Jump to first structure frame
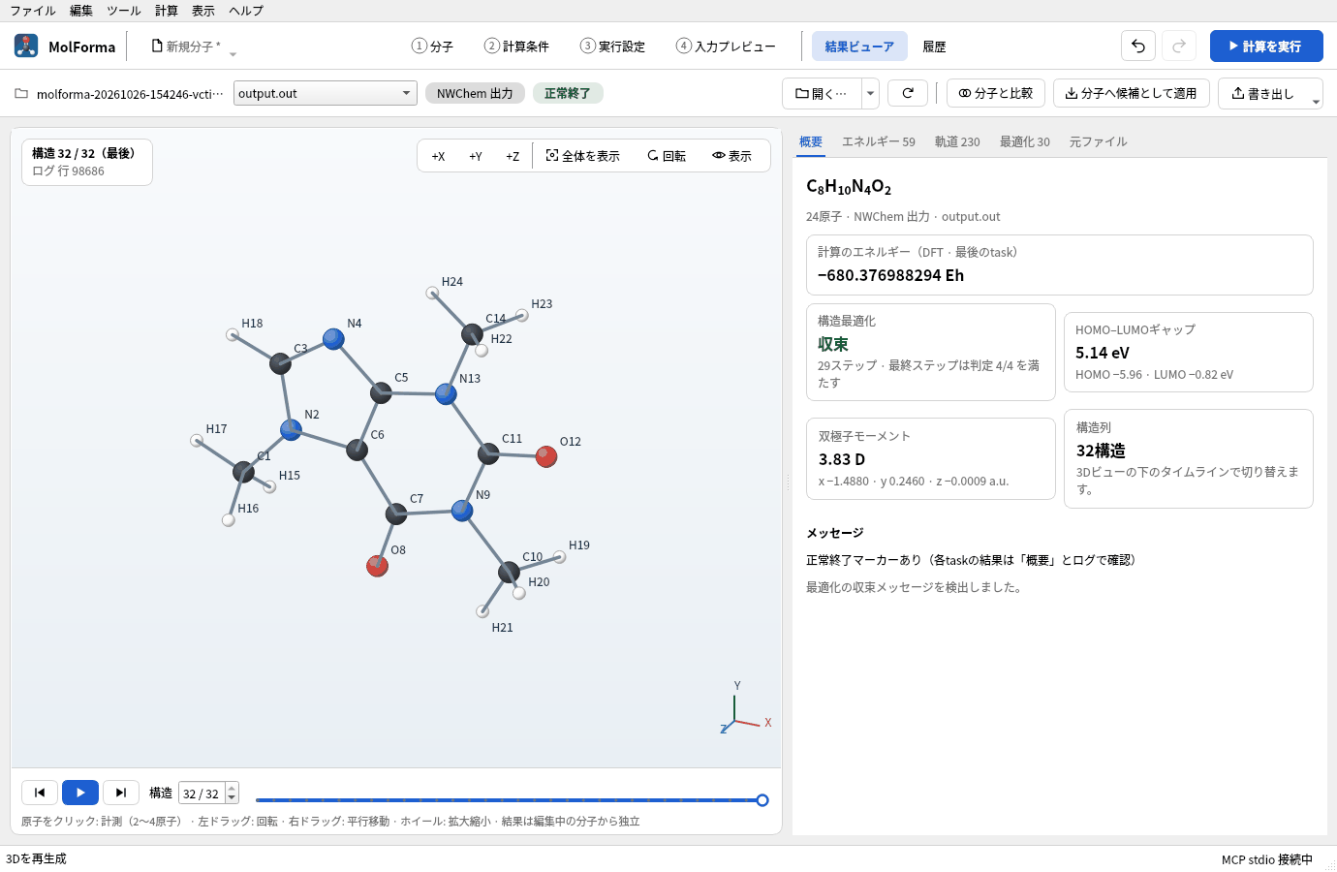This screenshot has width=1337, height=872. tap(40, 793)
